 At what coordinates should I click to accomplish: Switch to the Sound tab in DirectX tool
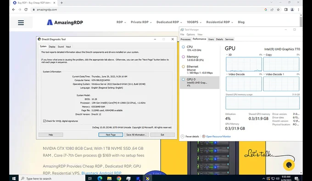[x=61, y=47]
